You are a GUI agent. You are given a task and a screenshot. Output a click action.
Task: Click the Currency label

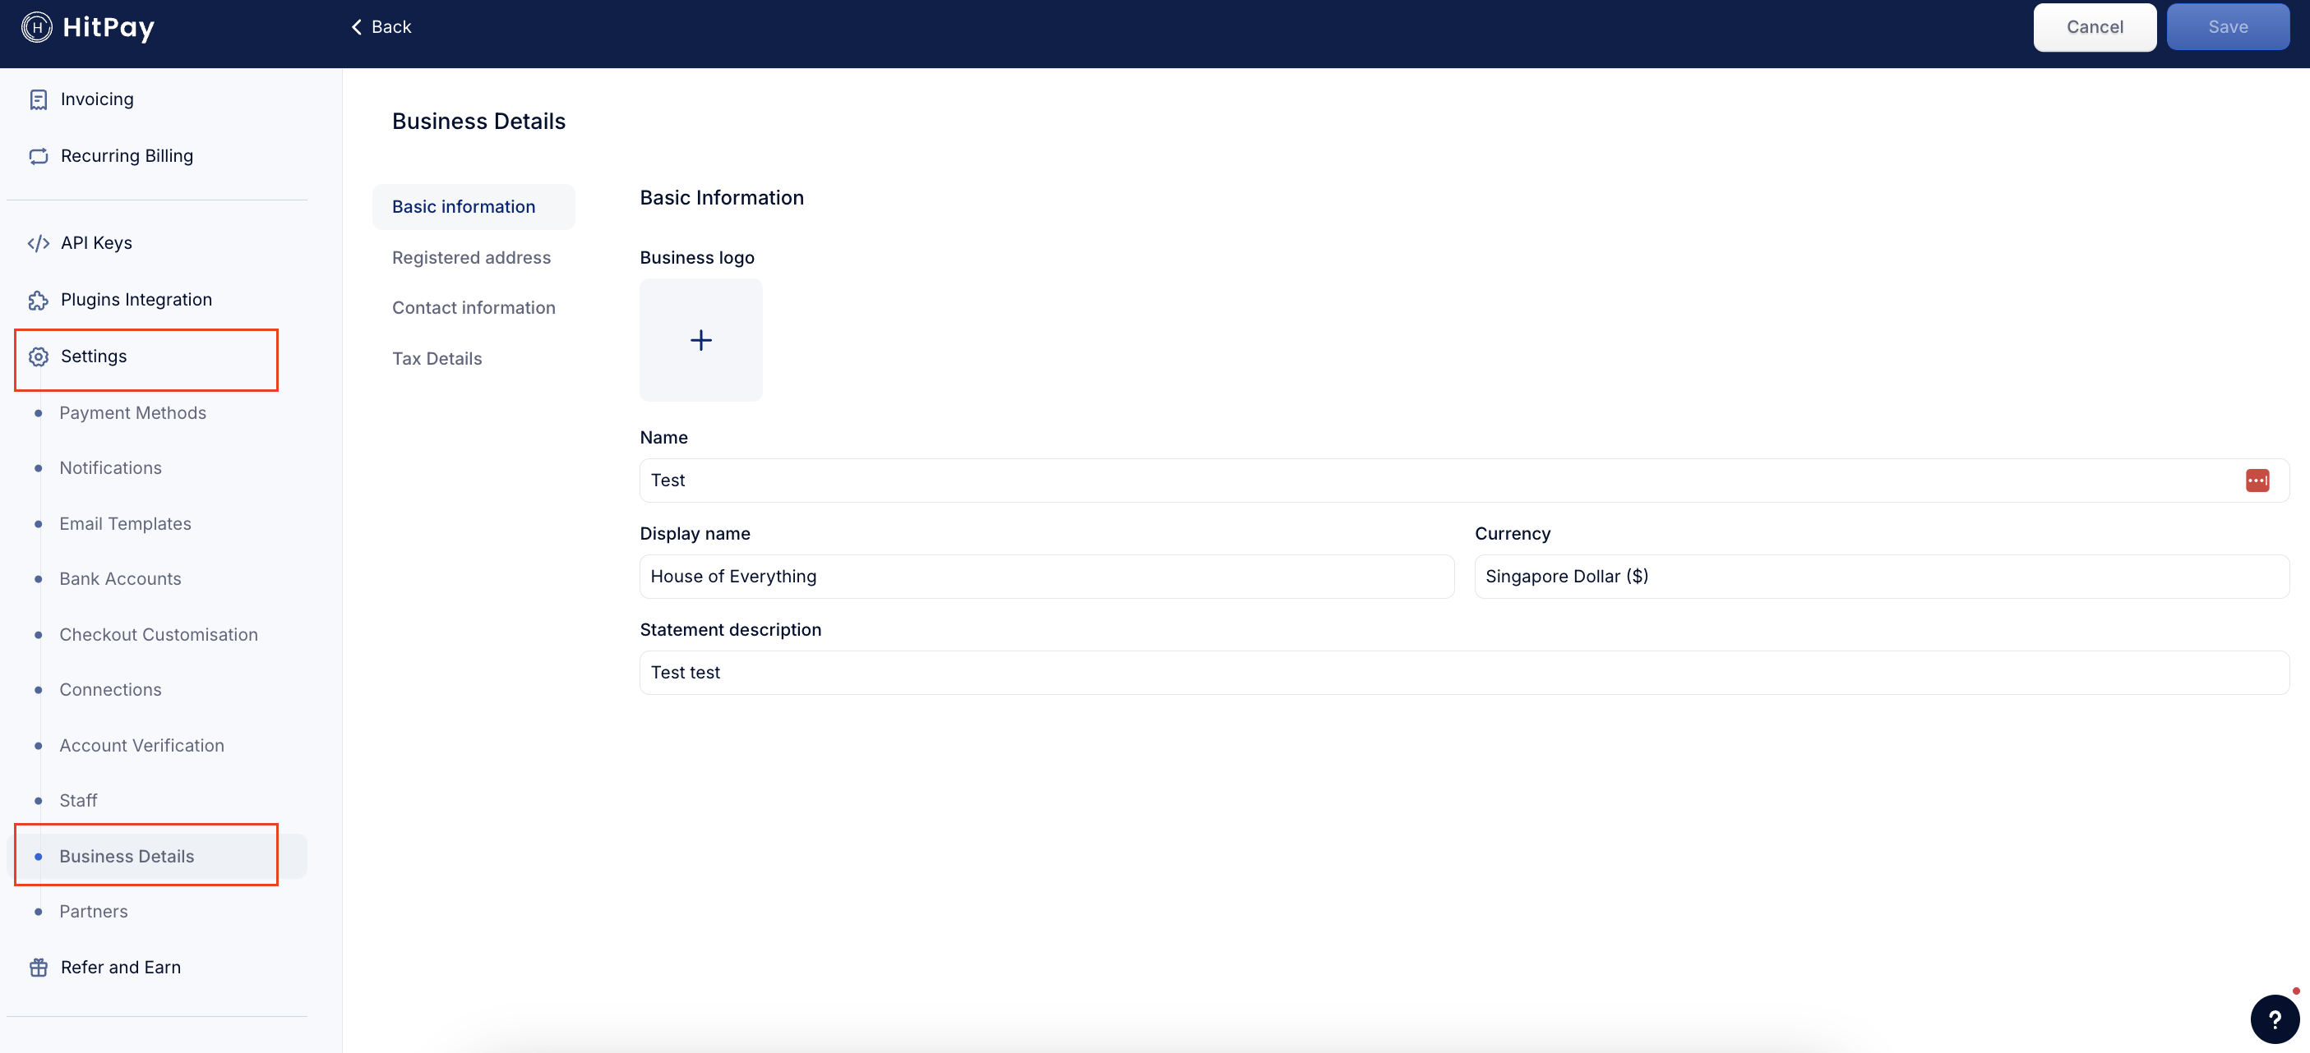(x=1513, y=534)
